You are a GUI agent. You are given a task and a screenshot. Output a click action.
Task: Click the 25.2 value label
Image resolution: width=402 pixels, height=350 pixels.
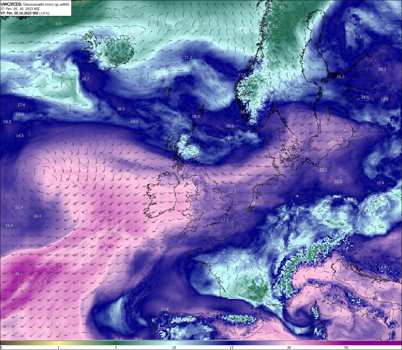255,203
